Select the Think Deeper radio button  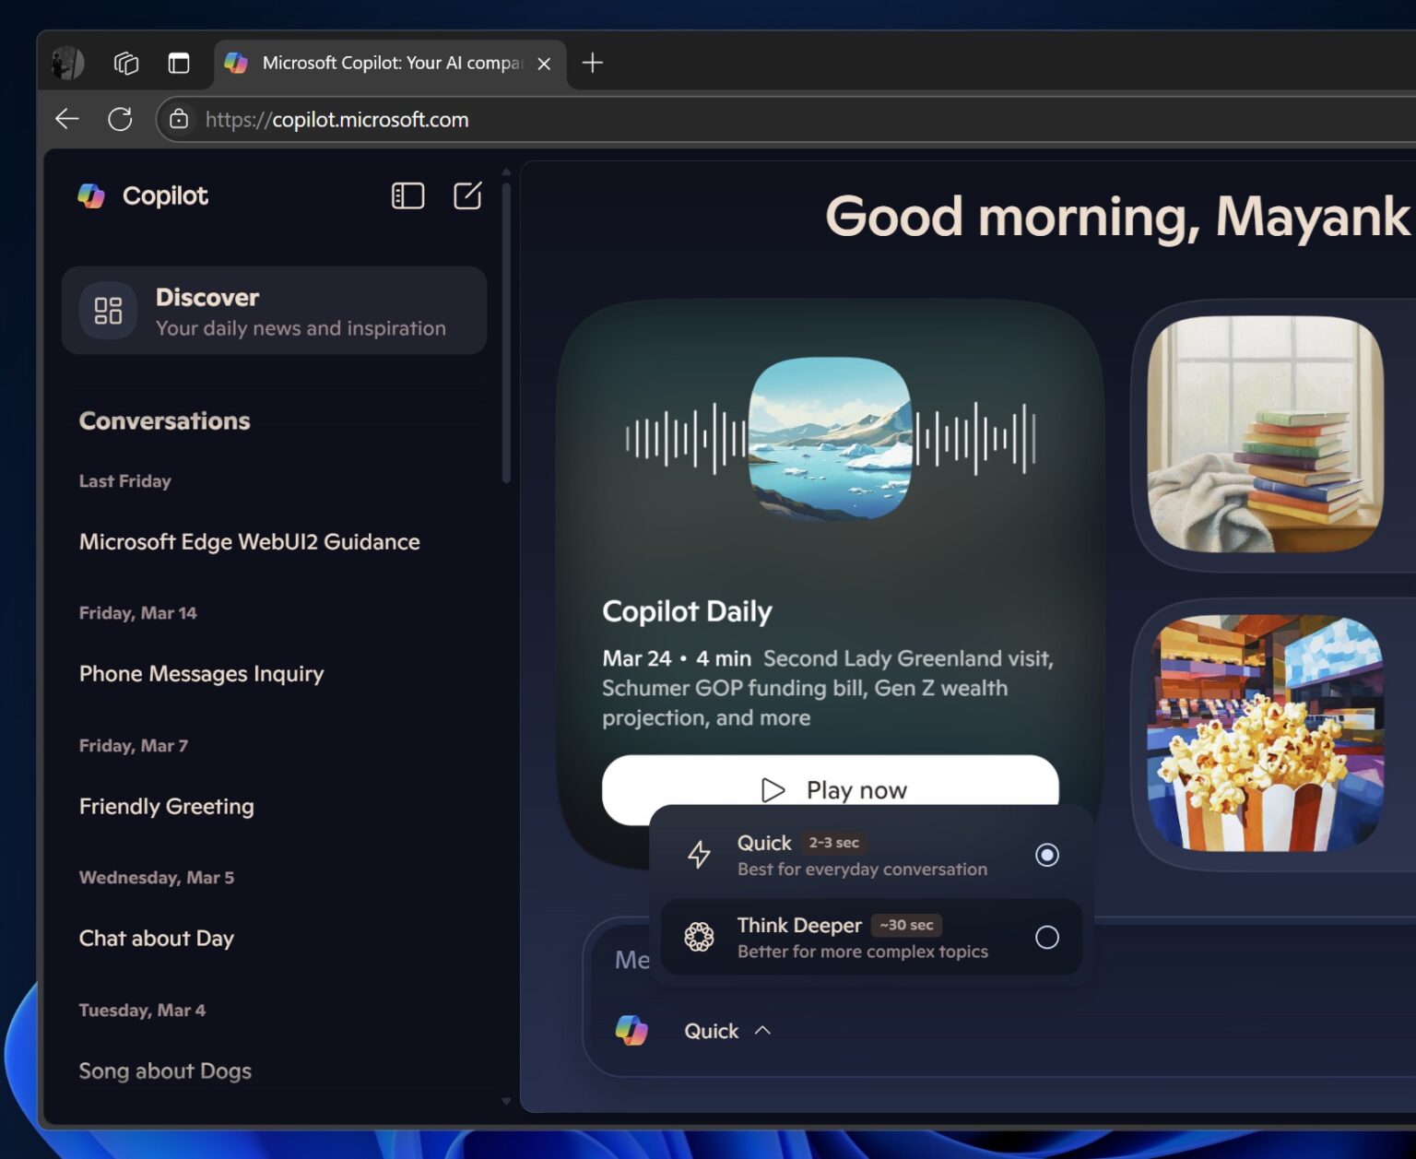click(1046, 937)
